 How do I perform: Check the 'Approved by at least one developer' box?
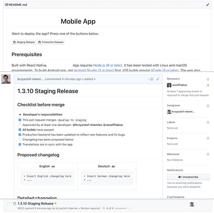[20, 125]
